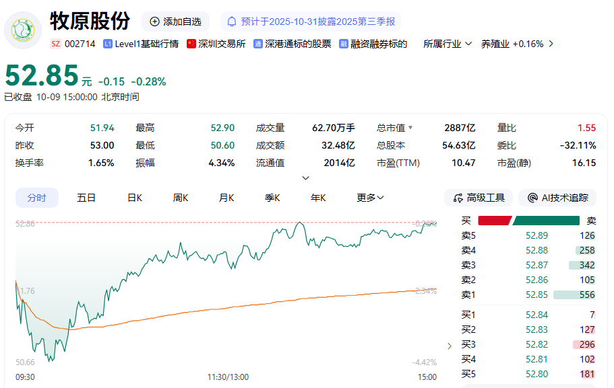Click the 卖5 price 52.89
Viewport: 614px width, 388px height.
coord(536,235)
